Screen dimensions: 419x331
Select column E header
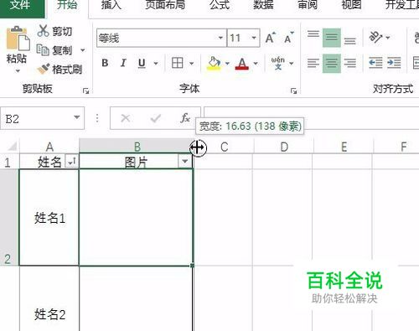[344, 147]
